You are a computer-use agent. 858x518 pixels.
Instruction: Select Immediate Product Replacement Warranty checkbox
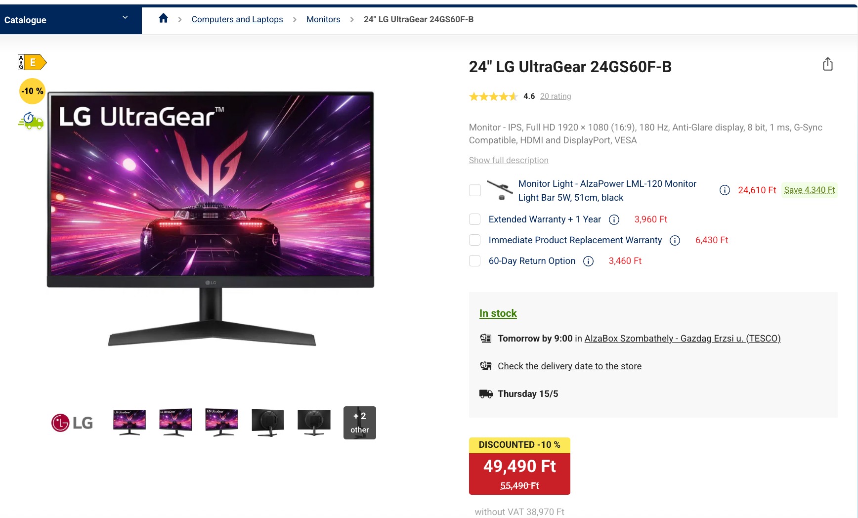coord(474,240)
